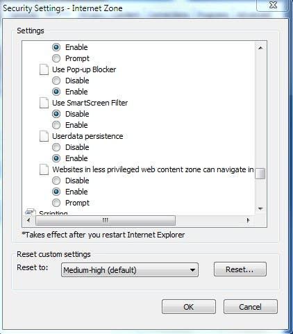This screenshot has height=334, width=293.
Task: Click the vertical scrollbar up arrow
Action: 260,48
